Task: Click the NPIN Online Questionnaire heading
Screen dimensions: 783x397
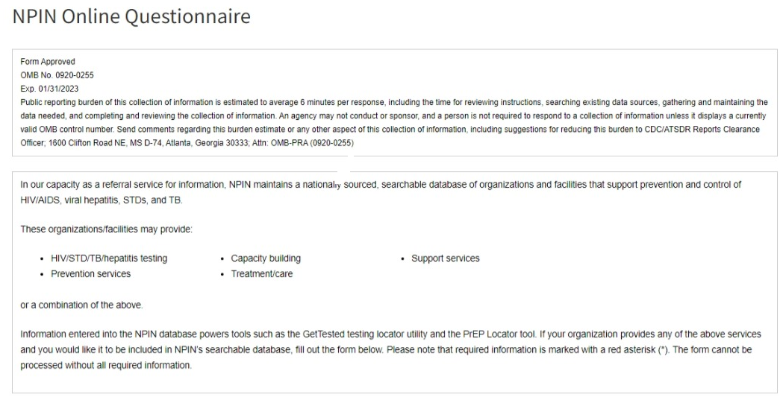Action: click(x=131, y=16)
